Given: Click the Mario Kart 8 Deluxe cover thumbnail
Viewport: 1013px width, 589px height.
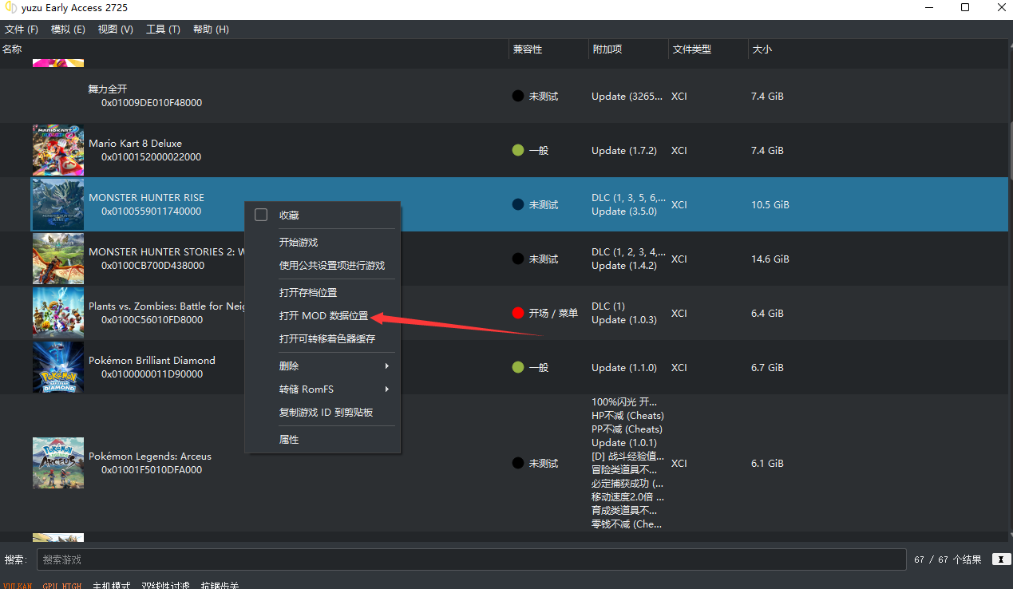Looking at the screenshot, I should [58, 150].
